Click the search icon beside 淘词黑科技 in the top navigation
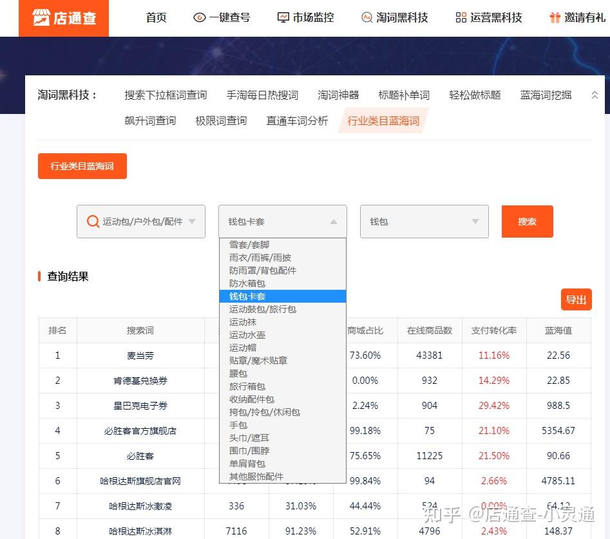Image resolution: width=610 pixels, height=539 pixels. pyautogui.click(x=367, y=17)
